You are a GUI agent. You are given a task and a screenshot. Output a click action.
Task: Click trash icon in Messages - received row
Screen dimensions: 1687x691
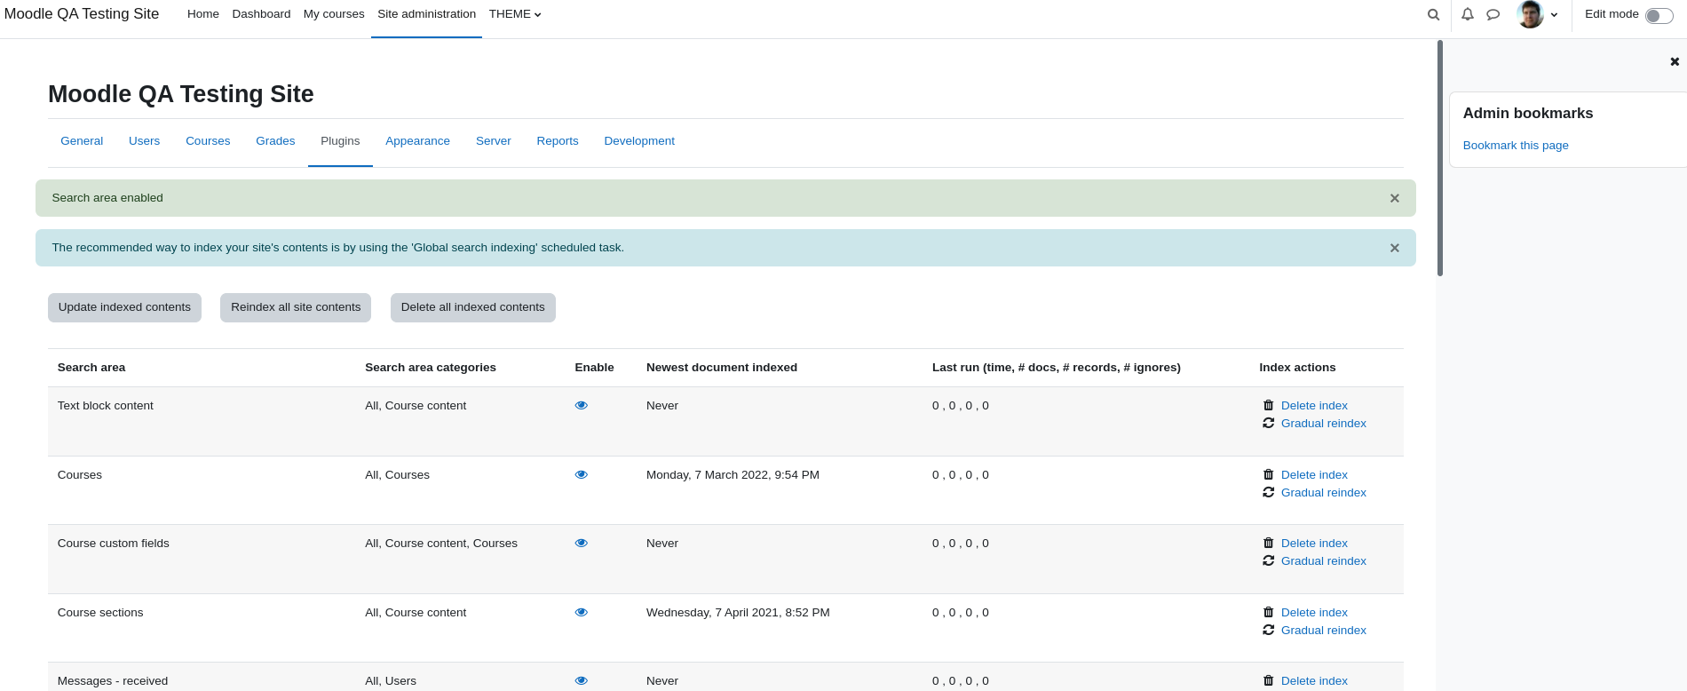[x=1268, y=680]
